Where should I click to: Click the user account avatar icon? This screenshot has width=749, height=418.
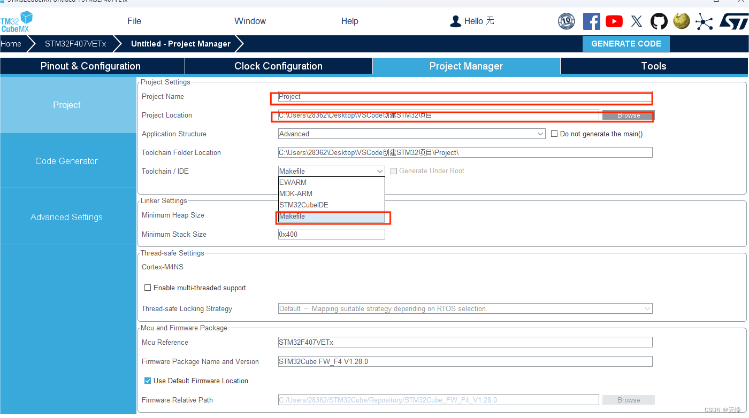point(455,21)
